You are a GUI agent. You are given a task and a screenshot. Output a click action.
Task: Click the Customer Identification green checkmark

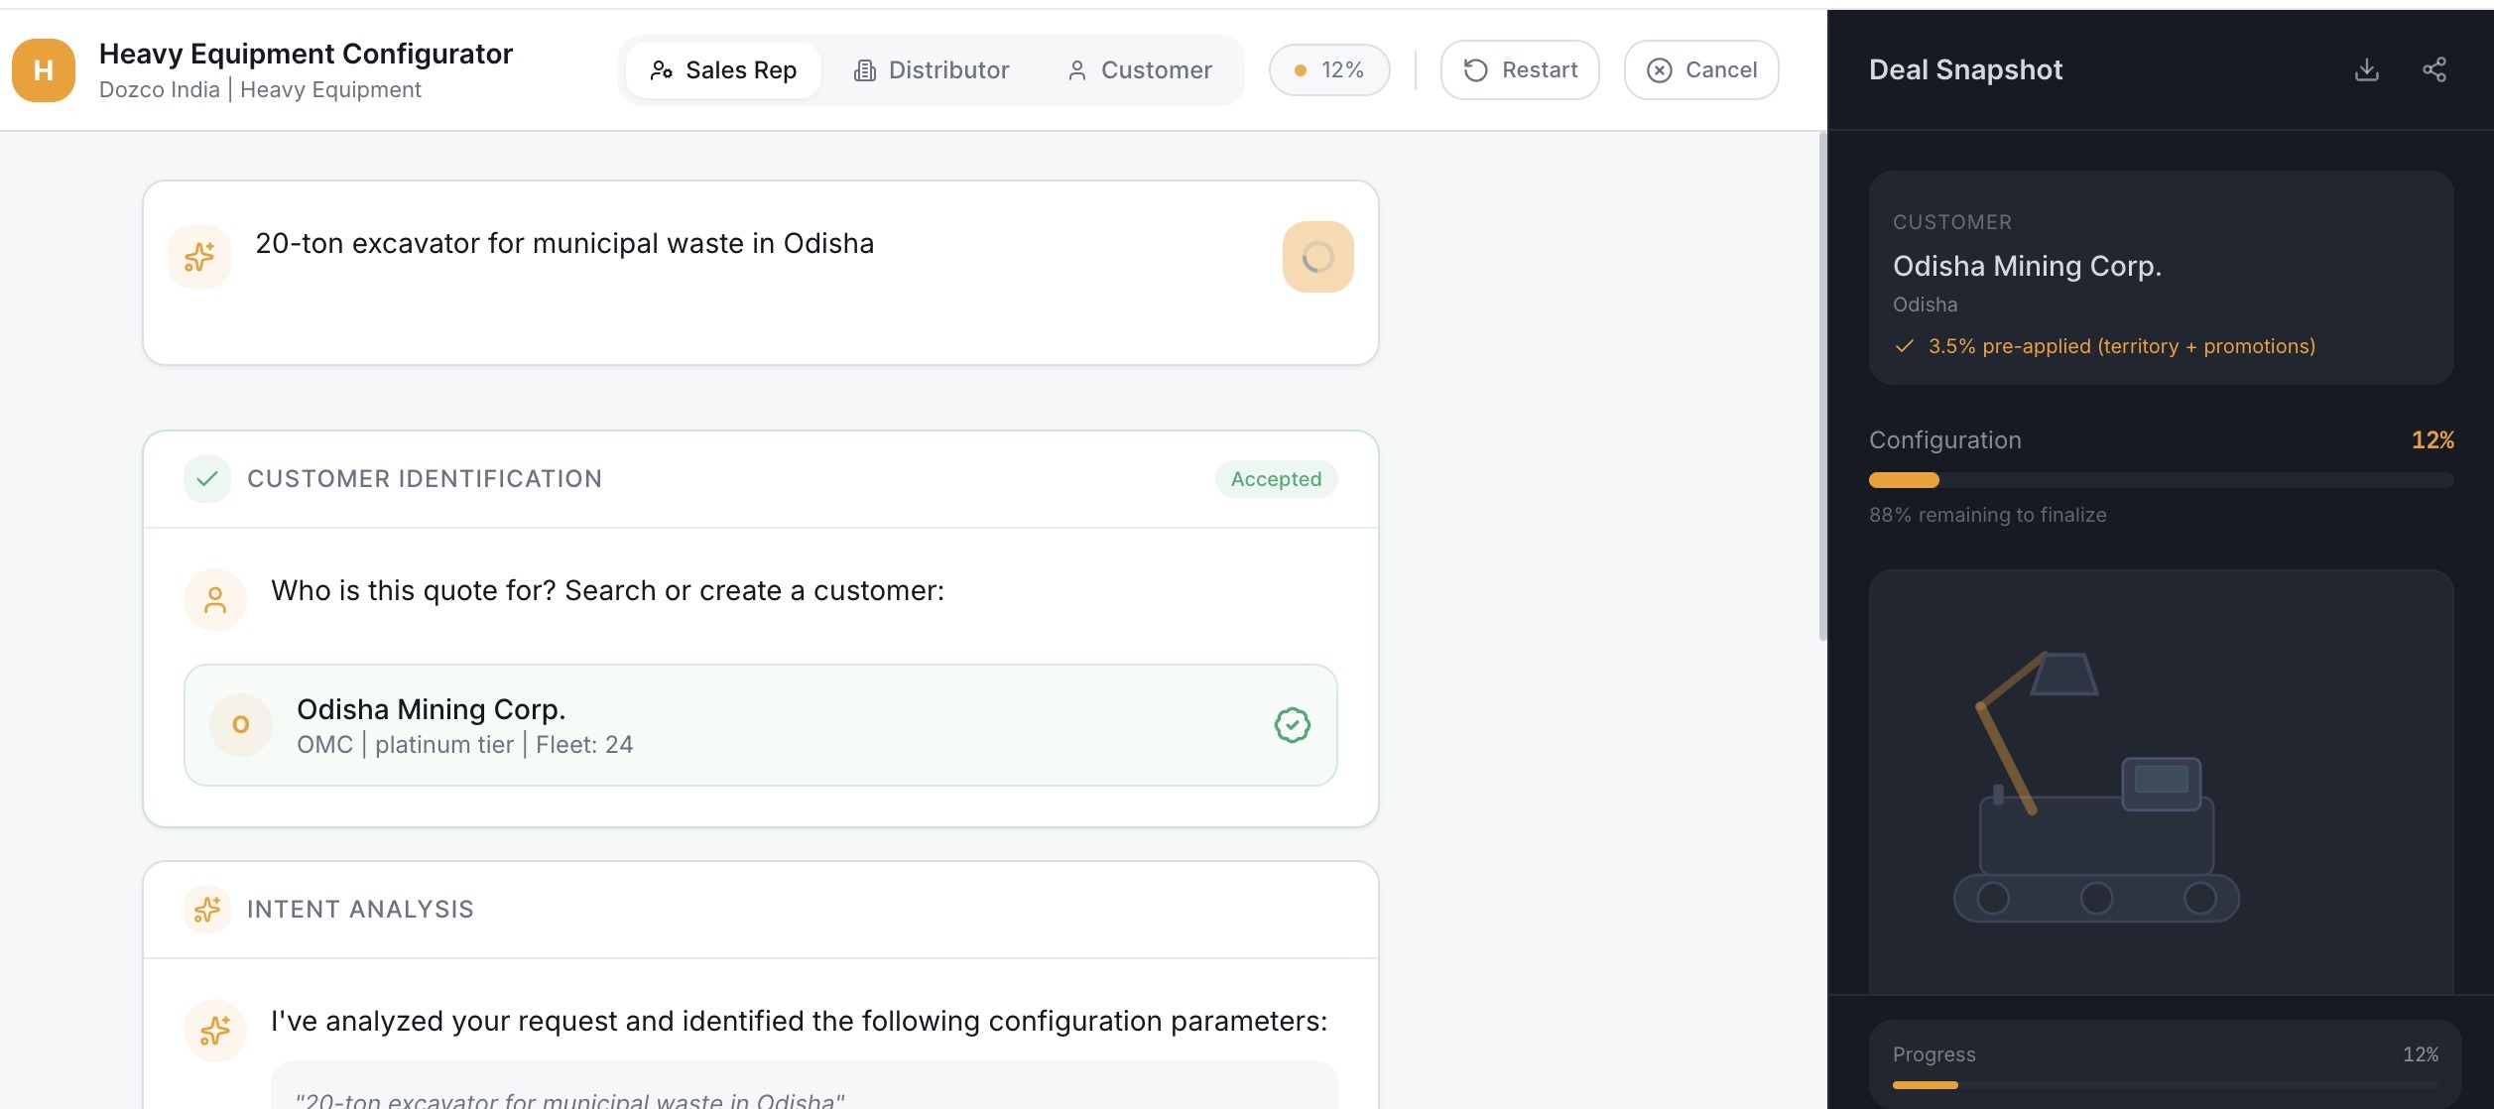pos(205,478)
